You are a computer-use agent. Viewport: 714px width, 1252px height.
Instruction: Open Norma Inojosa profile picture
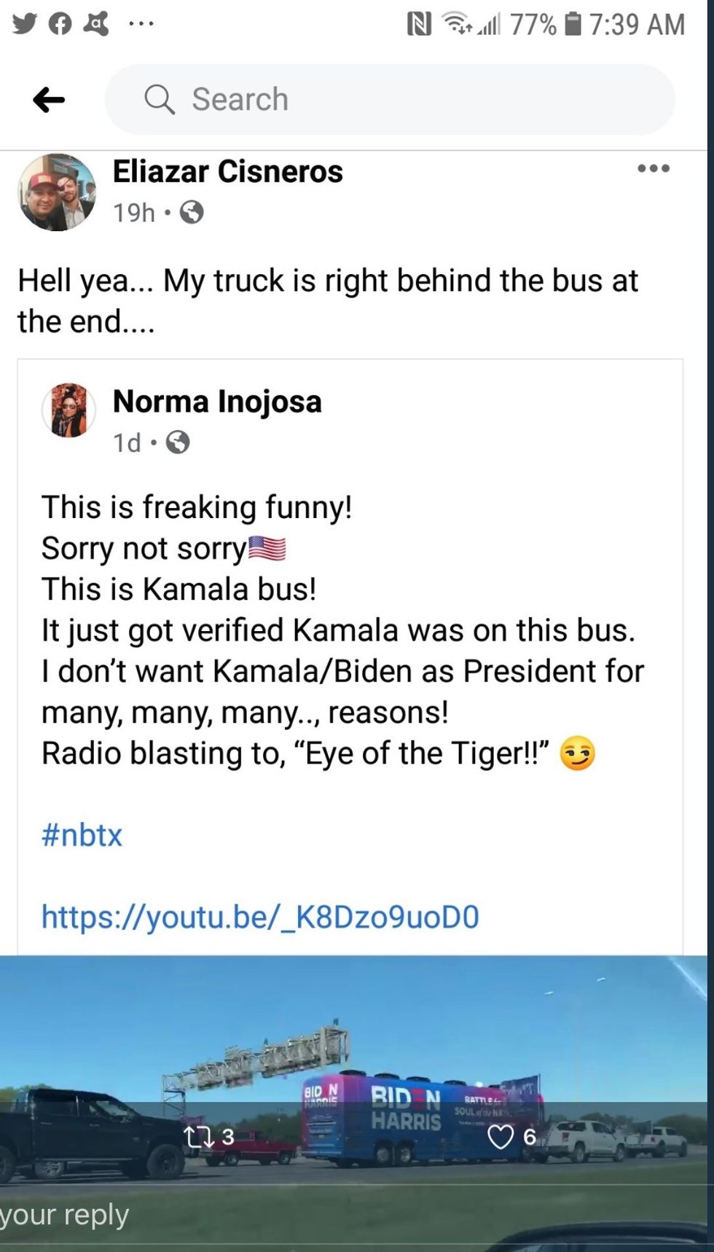[x=68, y=410]
